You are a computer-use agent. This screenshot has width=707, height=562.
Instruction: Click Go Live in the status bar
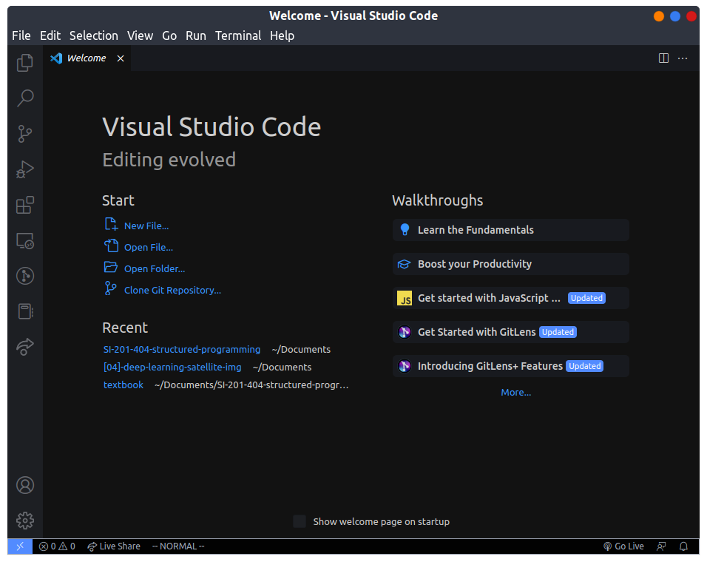pyautogui.click(x=623, y=546)
